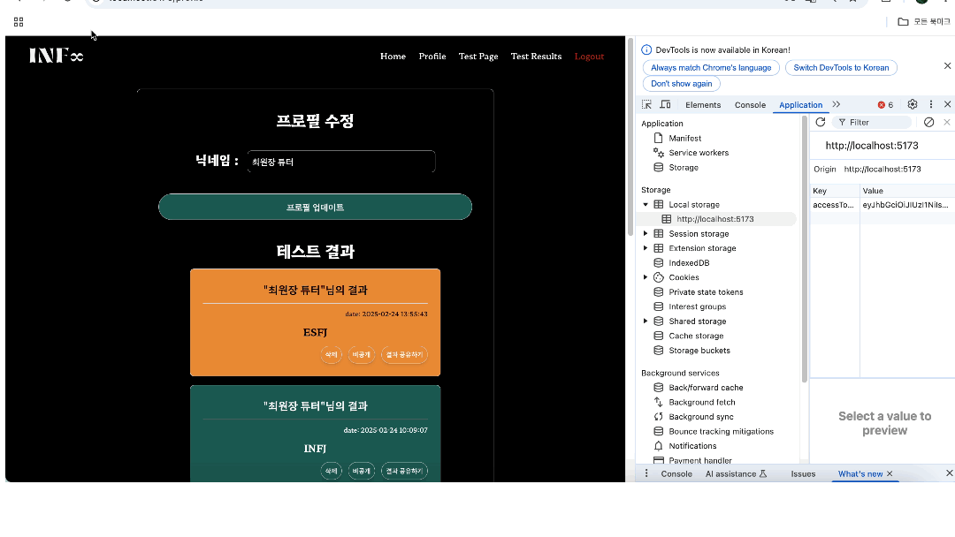Image resolution: width=955 pixels, height=537 pixels.
Task: Open Console tab in bottom drawer
Action: click(676, 473)
